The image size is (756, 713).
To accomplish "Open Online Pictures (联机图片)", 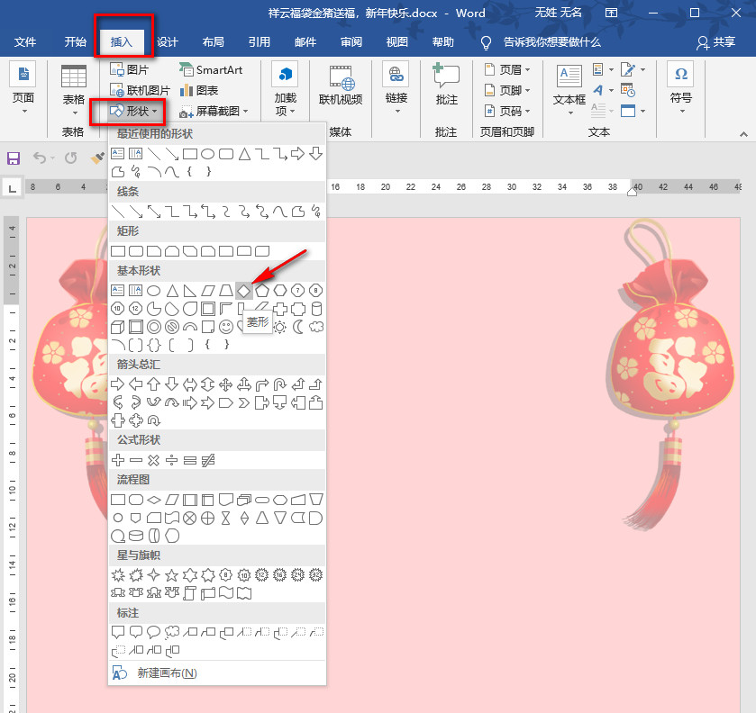I will [x=140, y=91].
